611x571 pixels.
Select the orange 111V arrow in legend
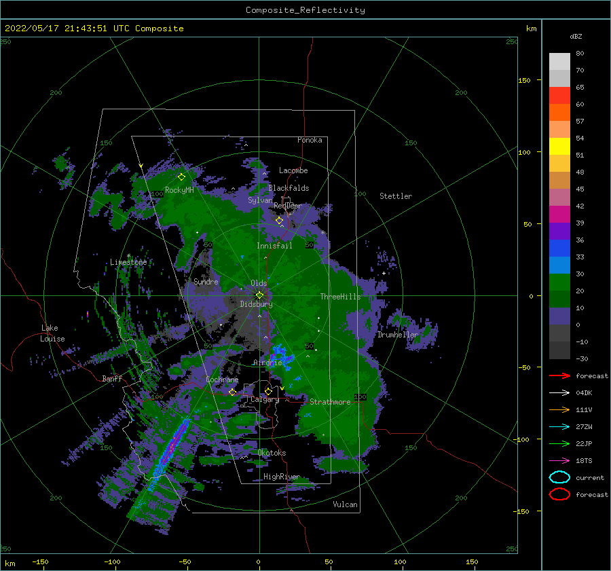pos(559,409)
